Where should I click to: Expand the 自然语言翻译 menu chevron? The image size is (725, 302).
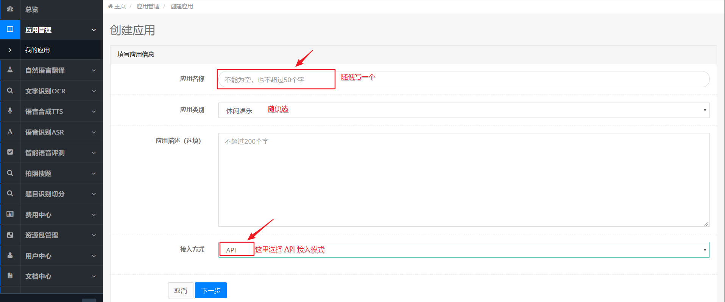[x=94, y=70]
